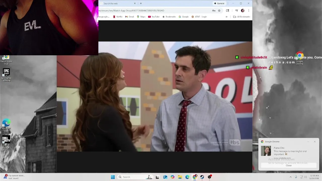Open the Chrome three-dot menu
Image resolution: width=322 pixels, height=181 pixels.
249,11
